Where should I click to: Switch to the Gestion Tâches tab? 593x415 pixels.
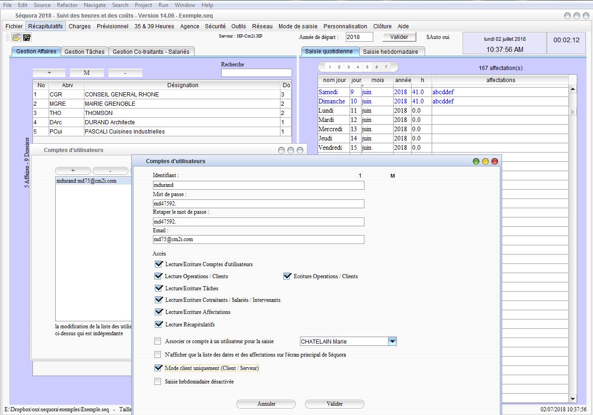(x=85, y=51)
